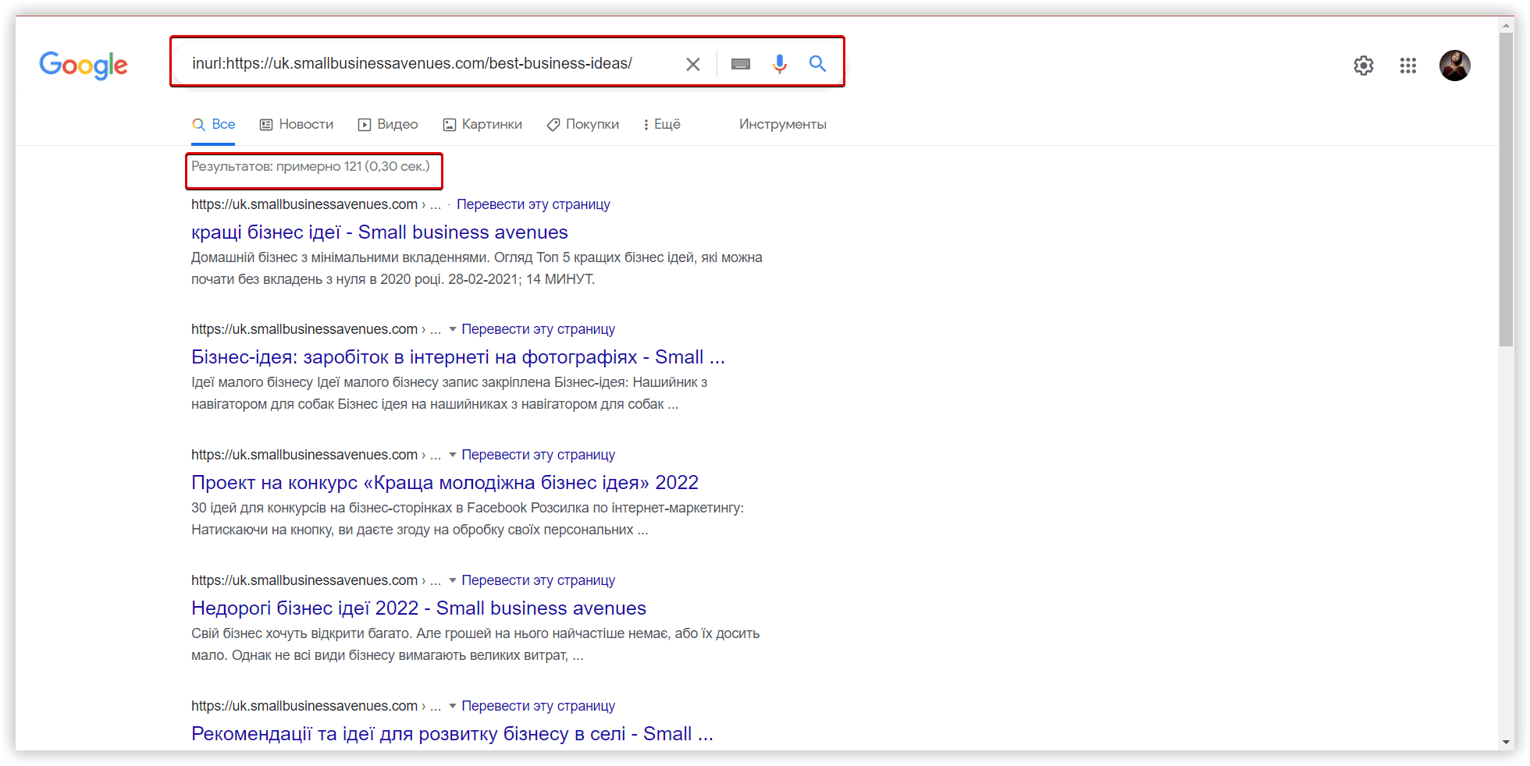Click the 'Результатов: примерно 121' stats text
Screen dimensions: 1530x766
click(311, 166)
